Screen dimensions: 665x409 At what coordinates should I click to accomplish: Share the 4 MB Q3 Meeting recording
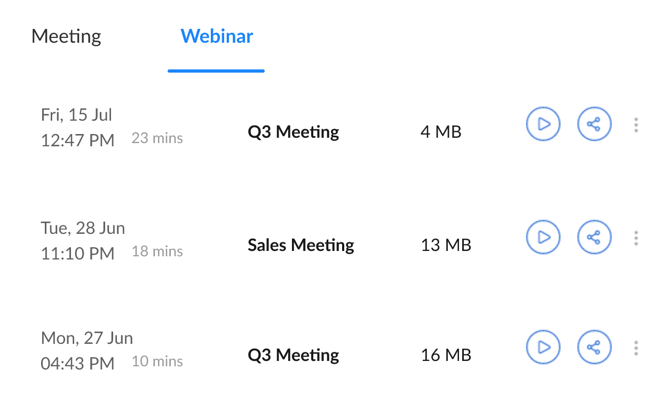(594, 124)
